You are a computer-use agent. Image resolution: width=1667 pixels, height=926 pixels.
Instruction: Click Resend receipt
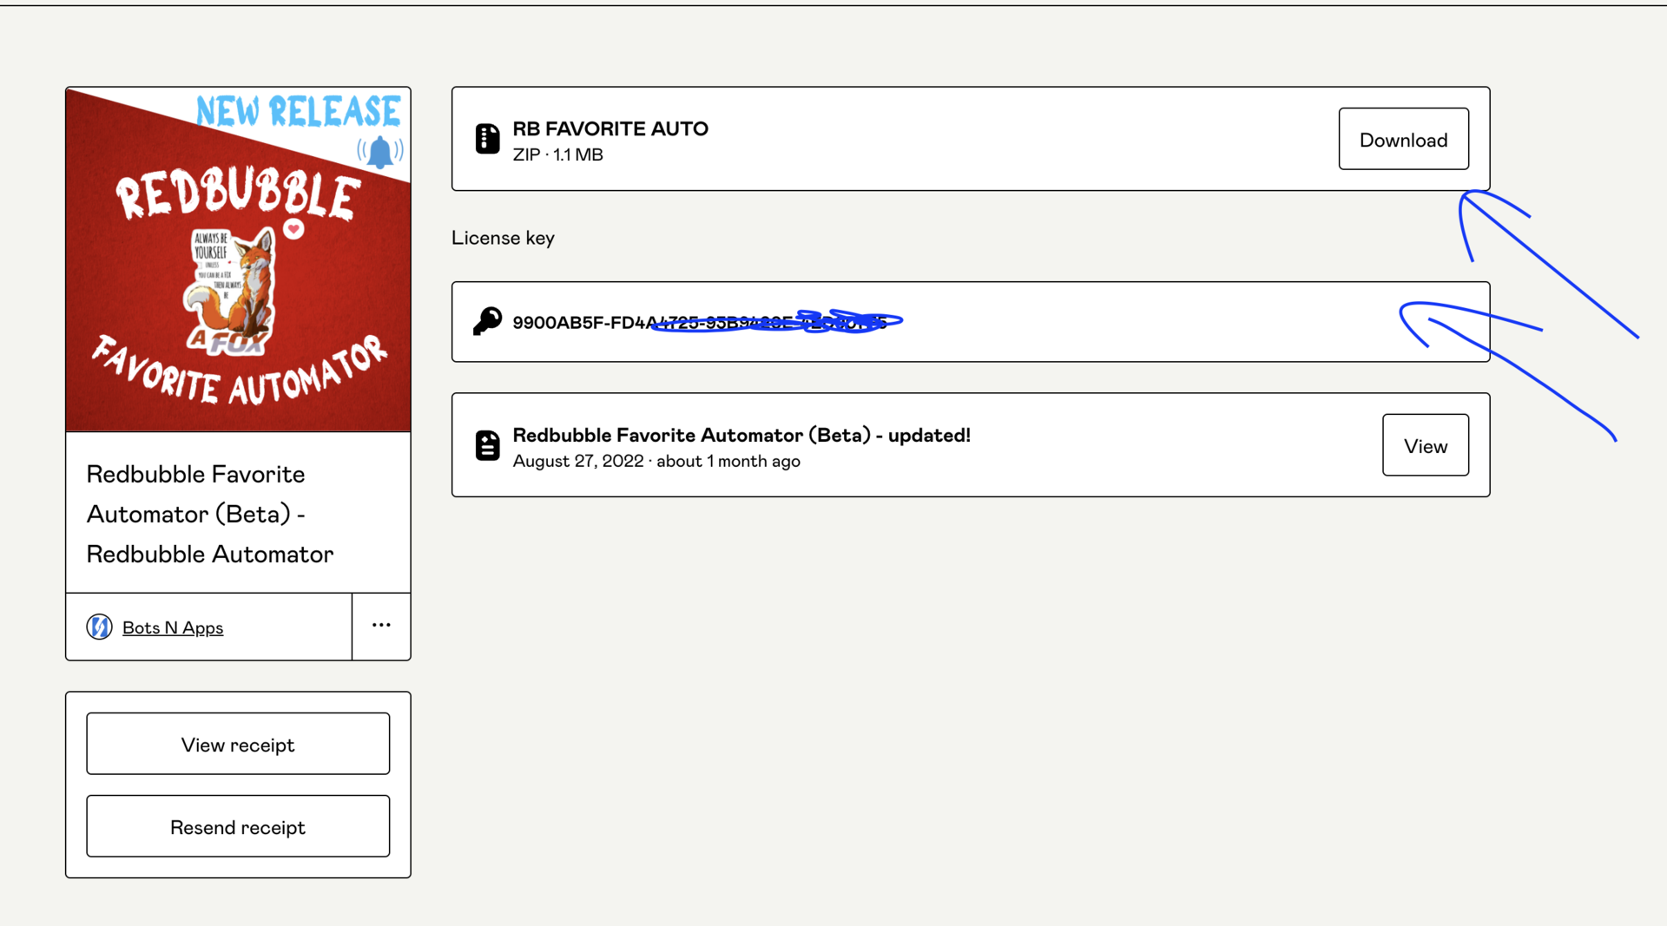(238, 826)
